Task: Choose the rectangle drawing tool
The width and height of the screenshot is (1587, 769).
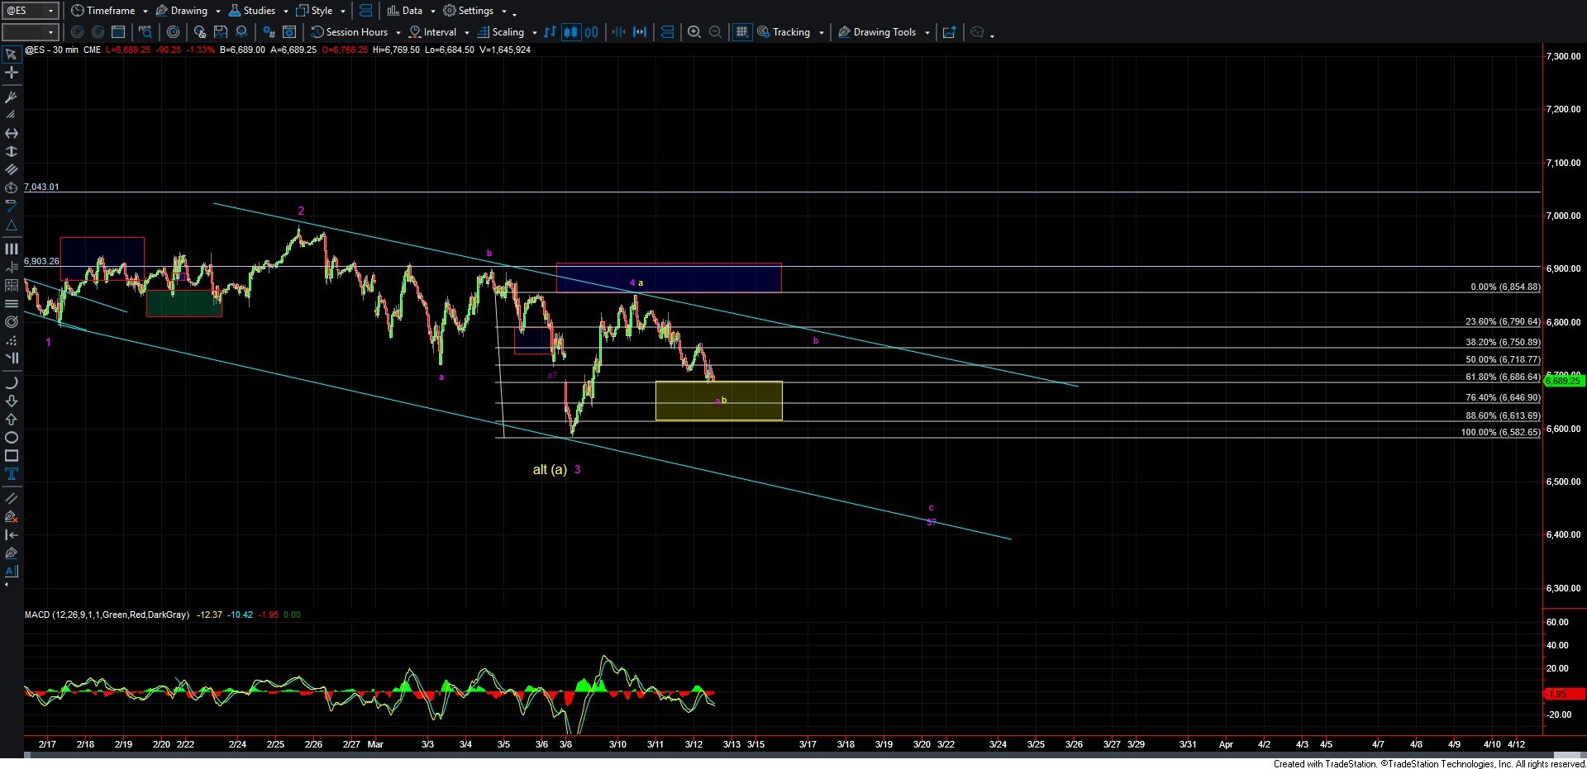Action: pos(12,456)
